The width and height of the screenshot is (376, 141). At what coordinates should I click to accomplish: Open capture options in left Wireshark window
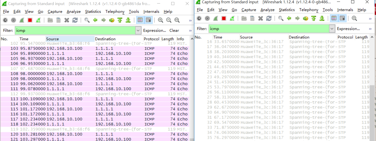tap(14, 20)
